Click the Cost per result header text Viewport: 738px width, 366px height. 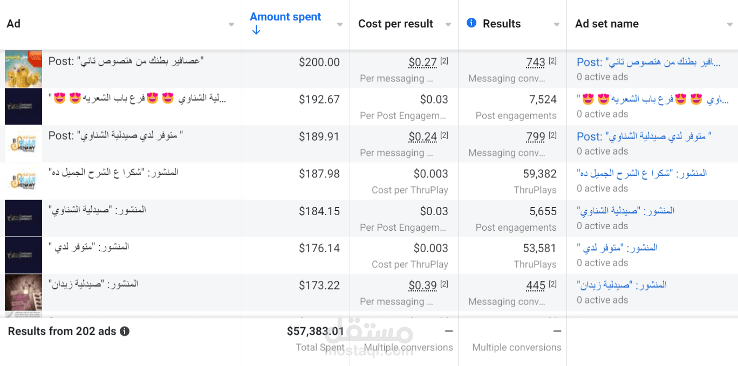click(x=395, y=24)
